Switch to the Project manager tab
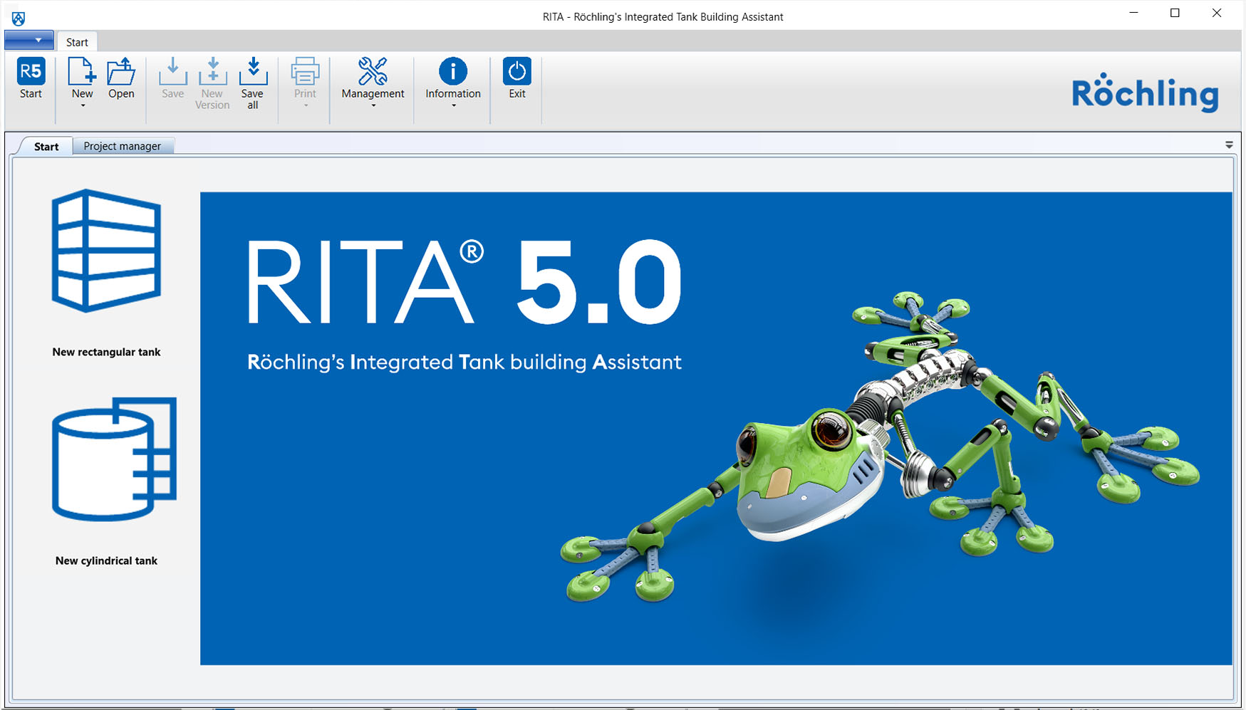1246x710 pixels. pyautogui.click(x=122, y=146)
